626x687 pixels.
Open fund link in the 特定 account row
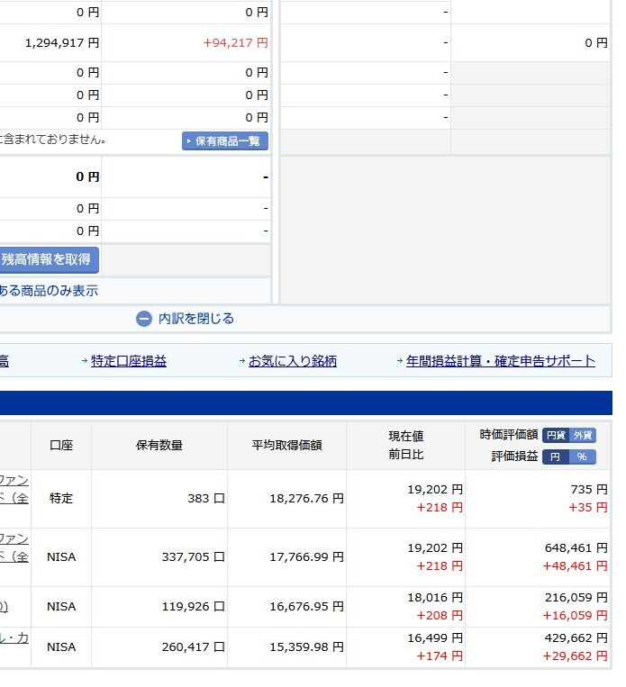(14, 490)
